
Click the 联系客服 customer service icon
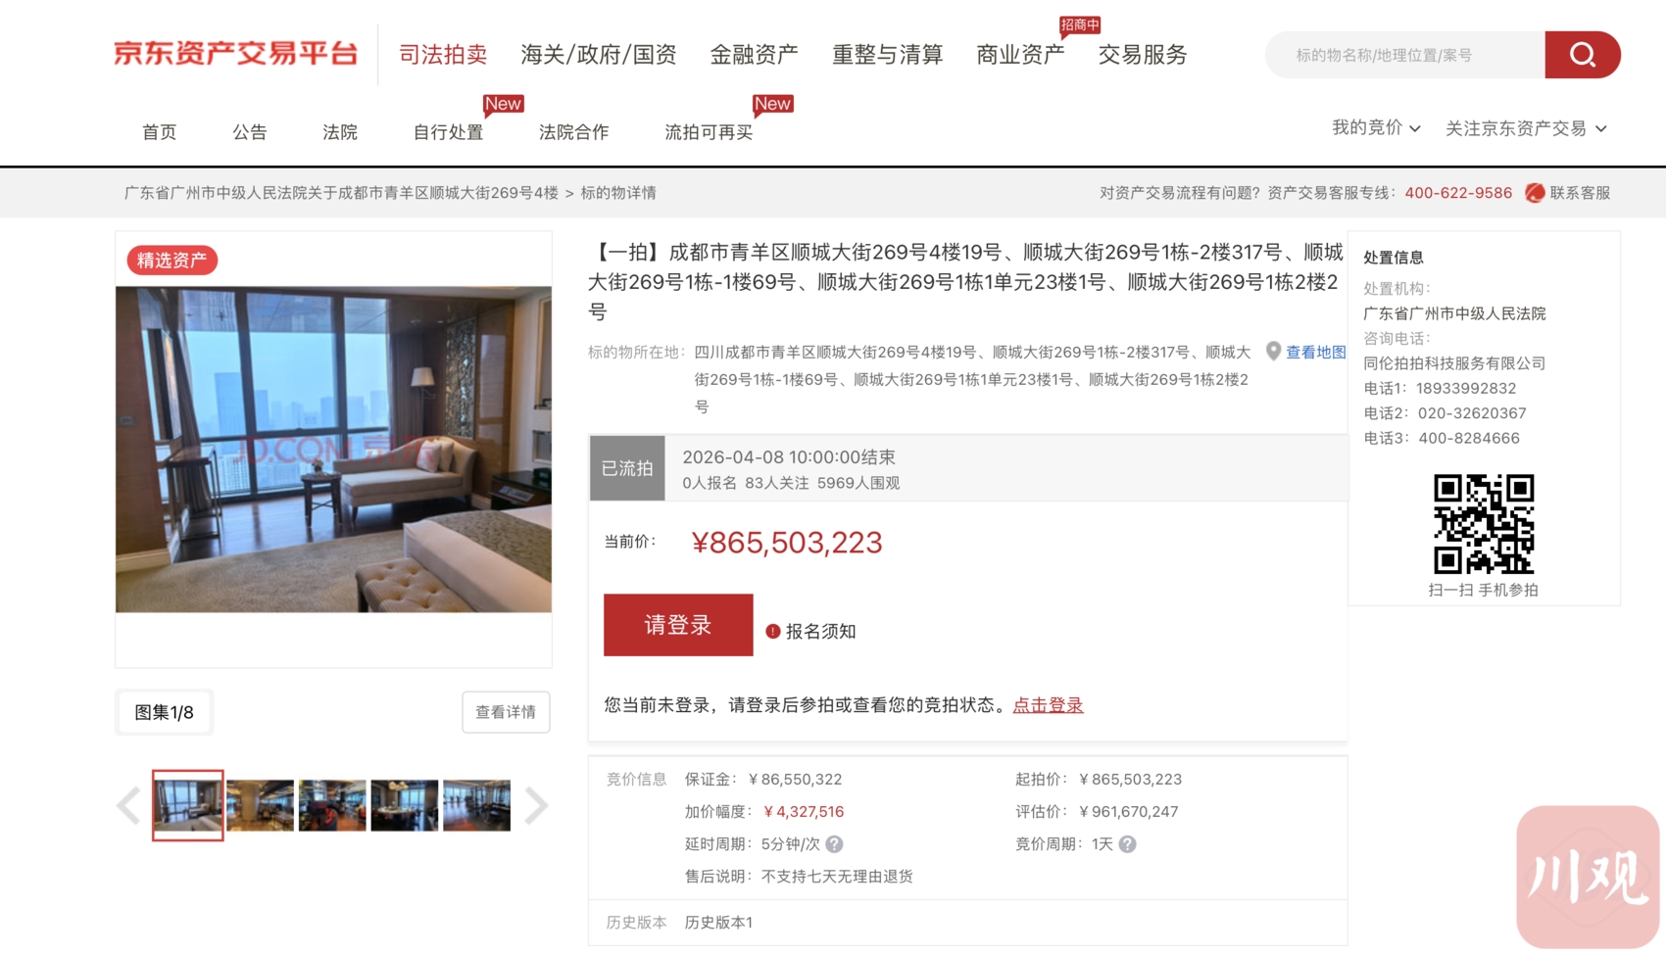pos(1535,193)
